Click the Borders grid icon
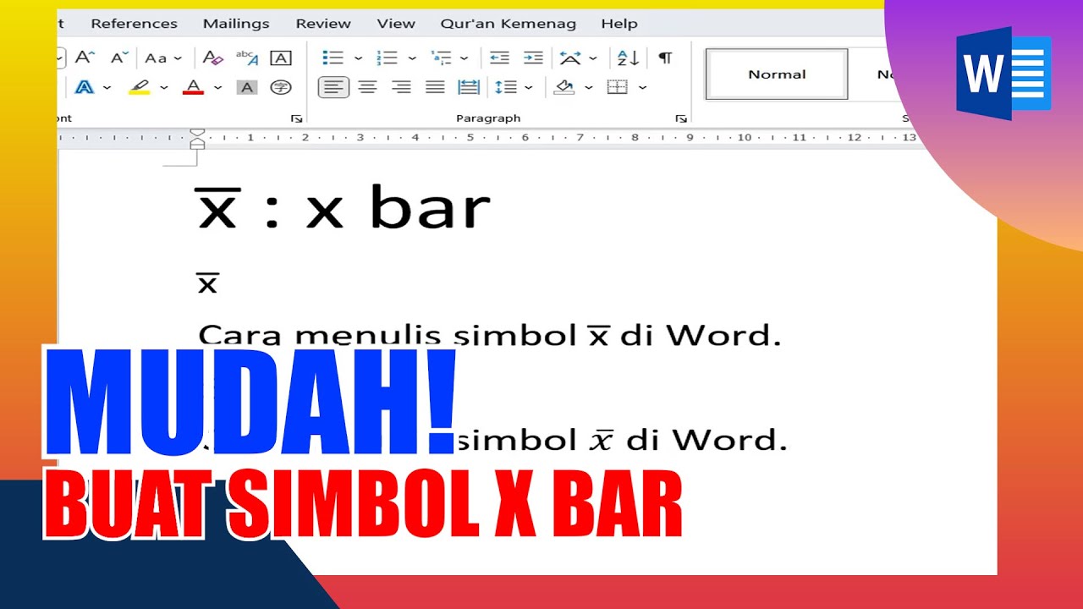1083x609 pixels. coord(618,86)
